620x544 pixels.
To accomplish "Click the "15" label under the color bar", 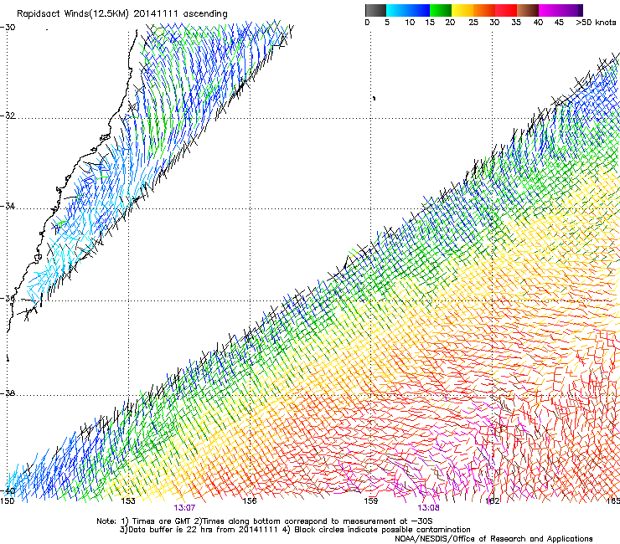I will click(x=430, y=23).
